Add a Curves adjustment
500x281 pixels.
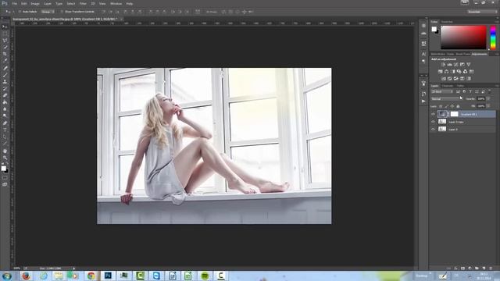pos(456,65)
